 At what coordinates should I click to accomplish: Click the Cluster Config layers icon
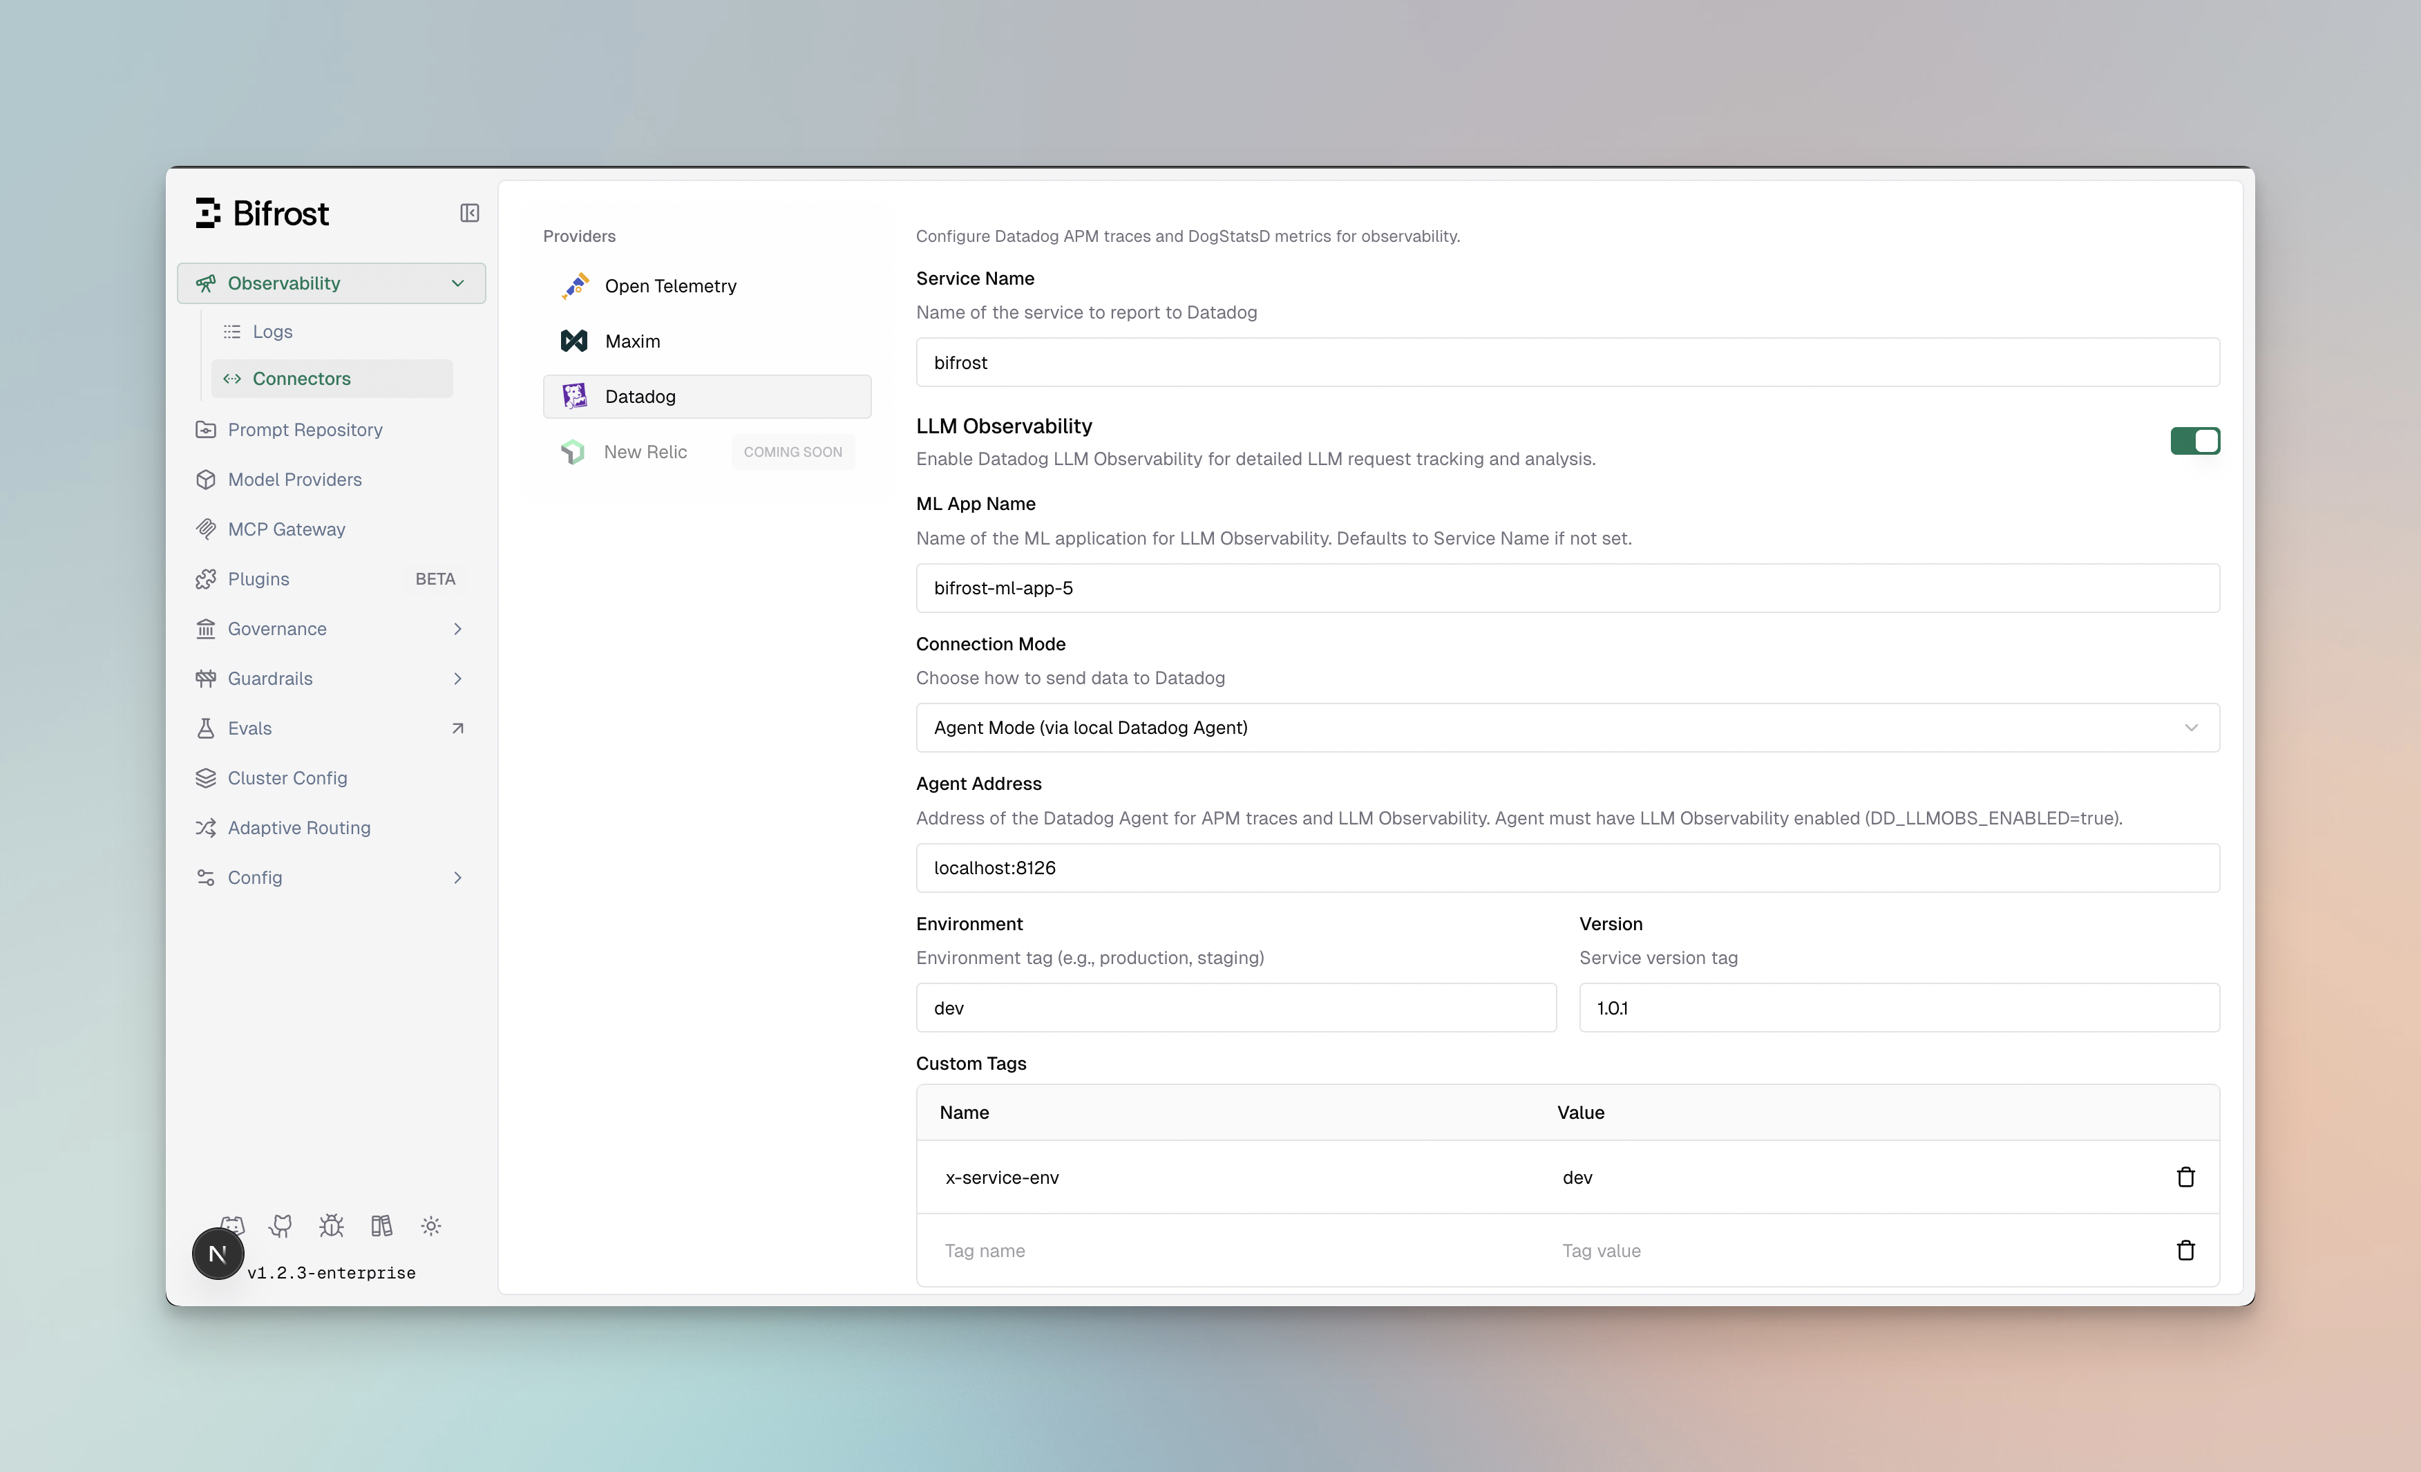point(205,778)
